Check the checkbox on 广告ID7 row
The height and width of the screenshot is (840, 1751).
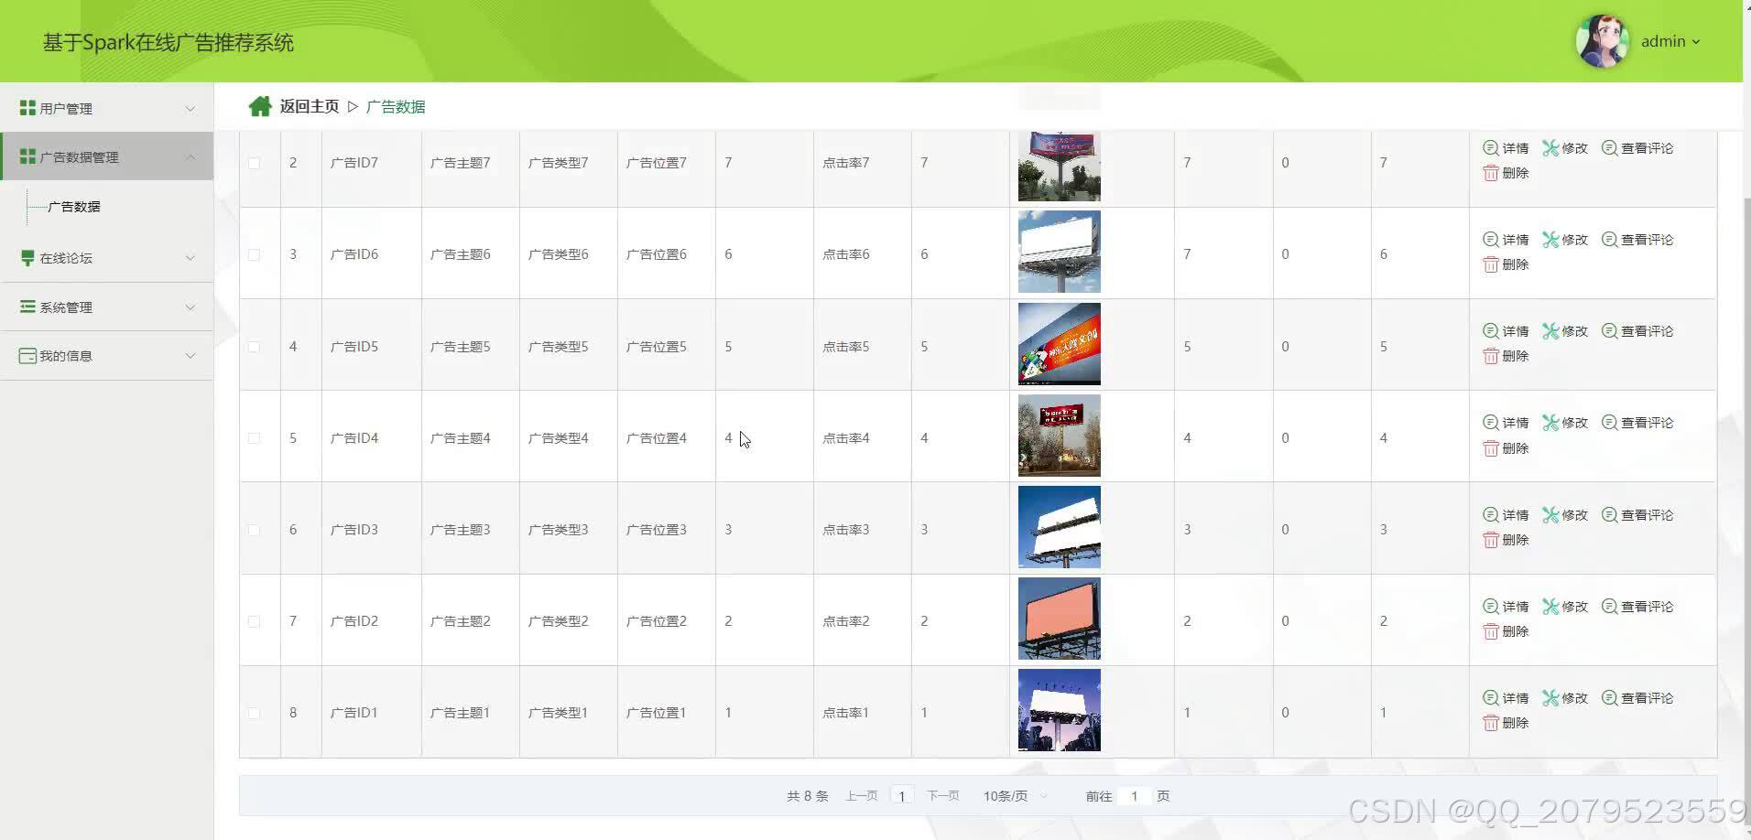[254, 162]
